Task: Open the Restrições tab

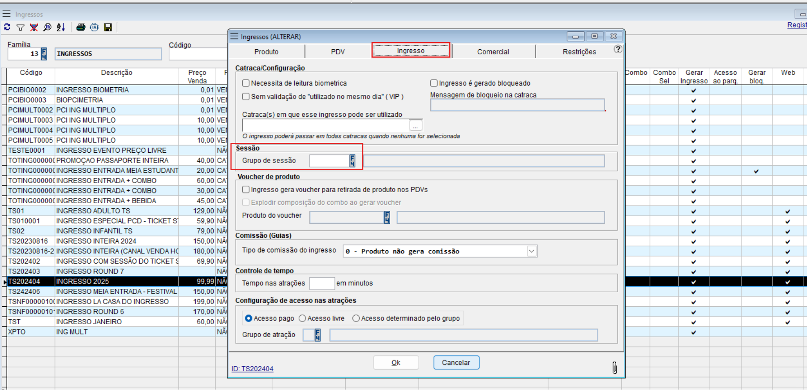Action: pyautogui.click(x=579, y=52)
